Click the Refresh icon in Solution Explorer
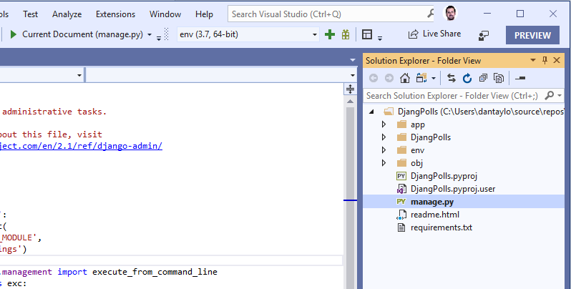571x289 pixels. click(x=467, y=78)
